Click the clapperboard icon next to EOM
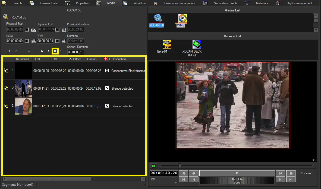Viewport: 321px width, 189px height. pos(64,41)
